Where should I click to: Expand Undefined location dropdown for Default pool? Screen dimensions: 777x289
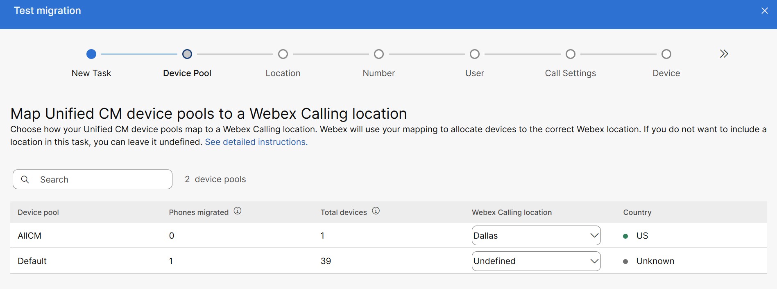pos(536,261)
